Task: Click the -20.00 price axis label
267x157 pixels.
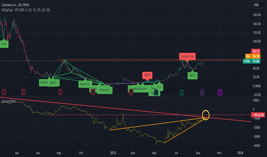Action: coord(256,95)
